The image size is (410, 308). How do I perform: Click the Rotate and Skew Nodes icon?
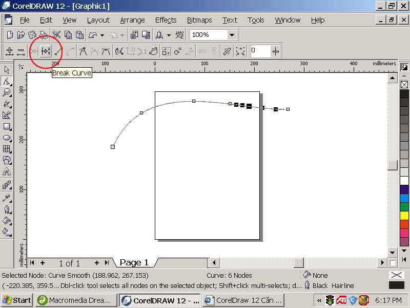pyautogui.click(x=178, y=51)
